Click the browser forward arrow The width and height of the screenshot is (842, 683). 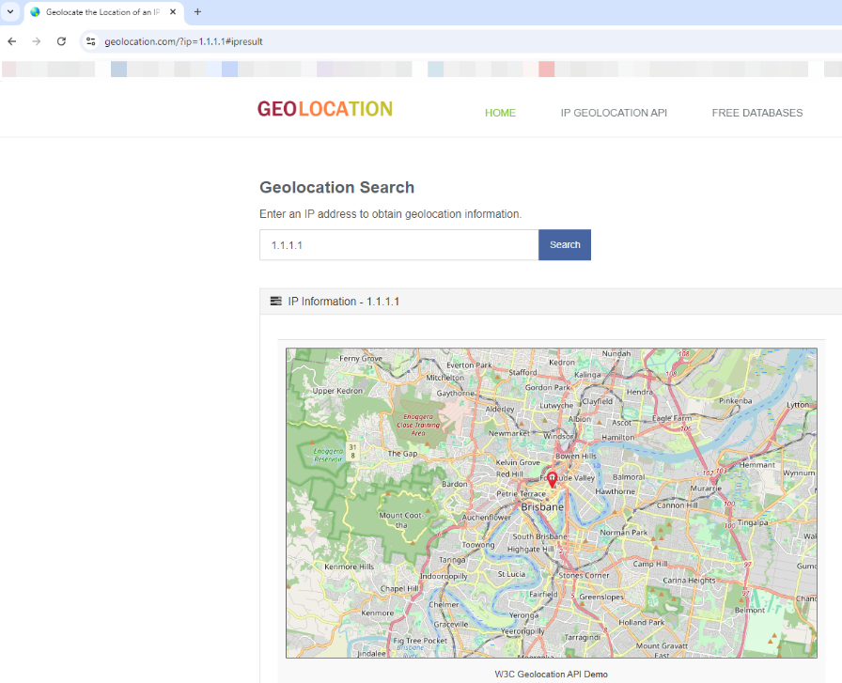tap(36, 41)
